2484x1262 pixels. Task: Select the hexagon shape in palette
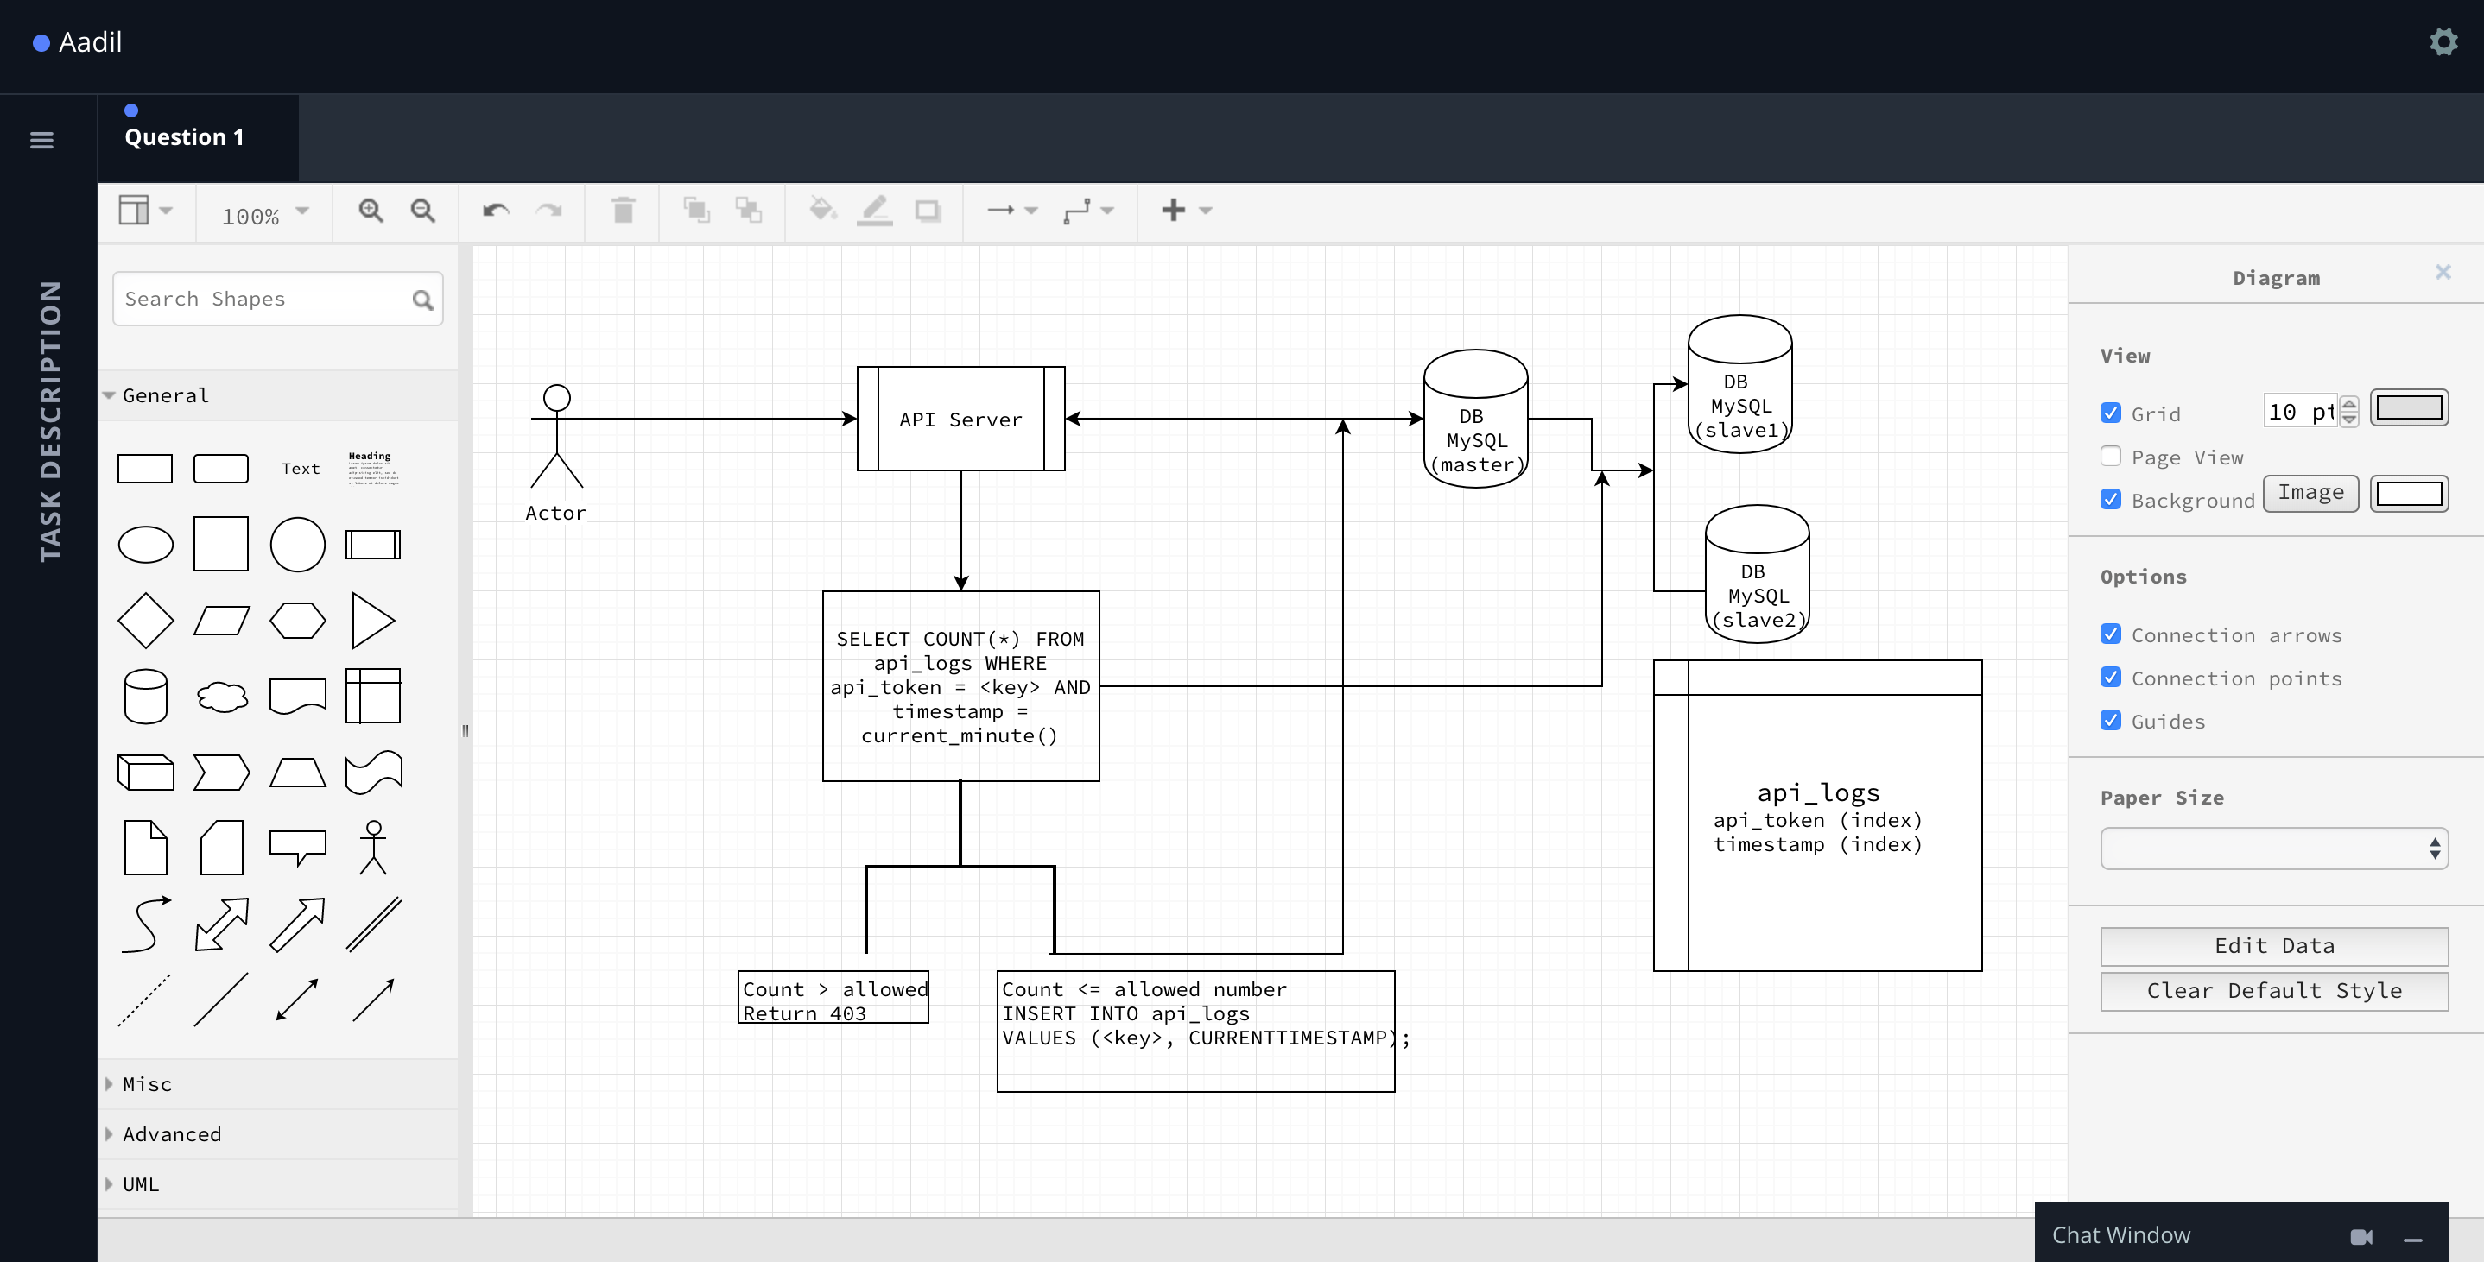pos(298,620)
